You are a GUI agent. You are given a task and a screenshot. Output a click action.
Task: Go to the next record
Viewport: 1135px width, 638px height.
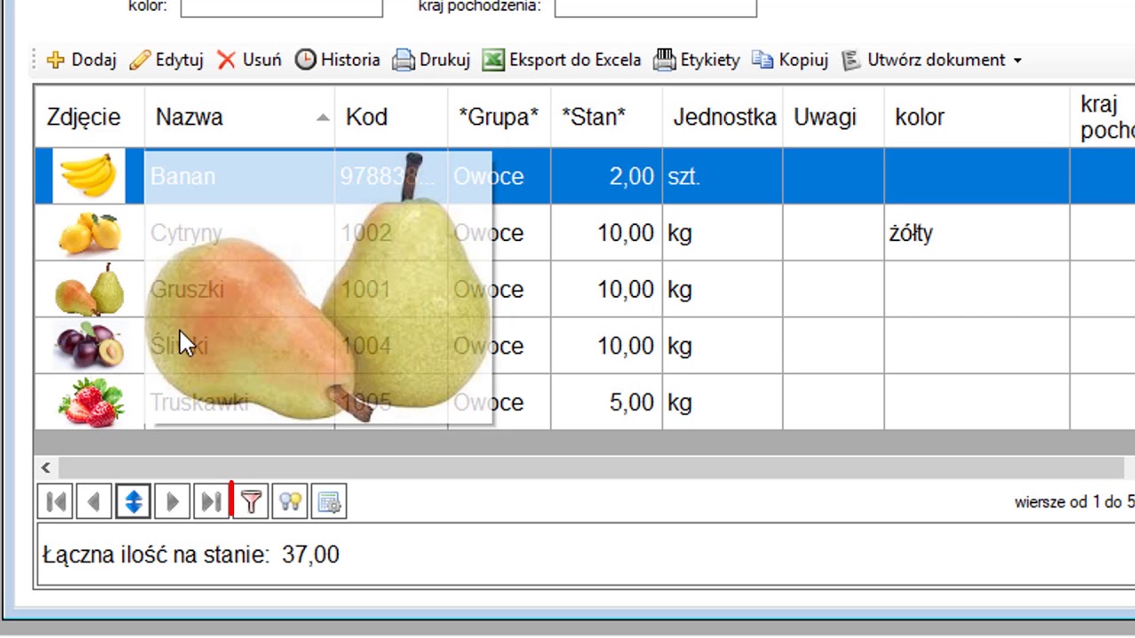pos(172,502)
